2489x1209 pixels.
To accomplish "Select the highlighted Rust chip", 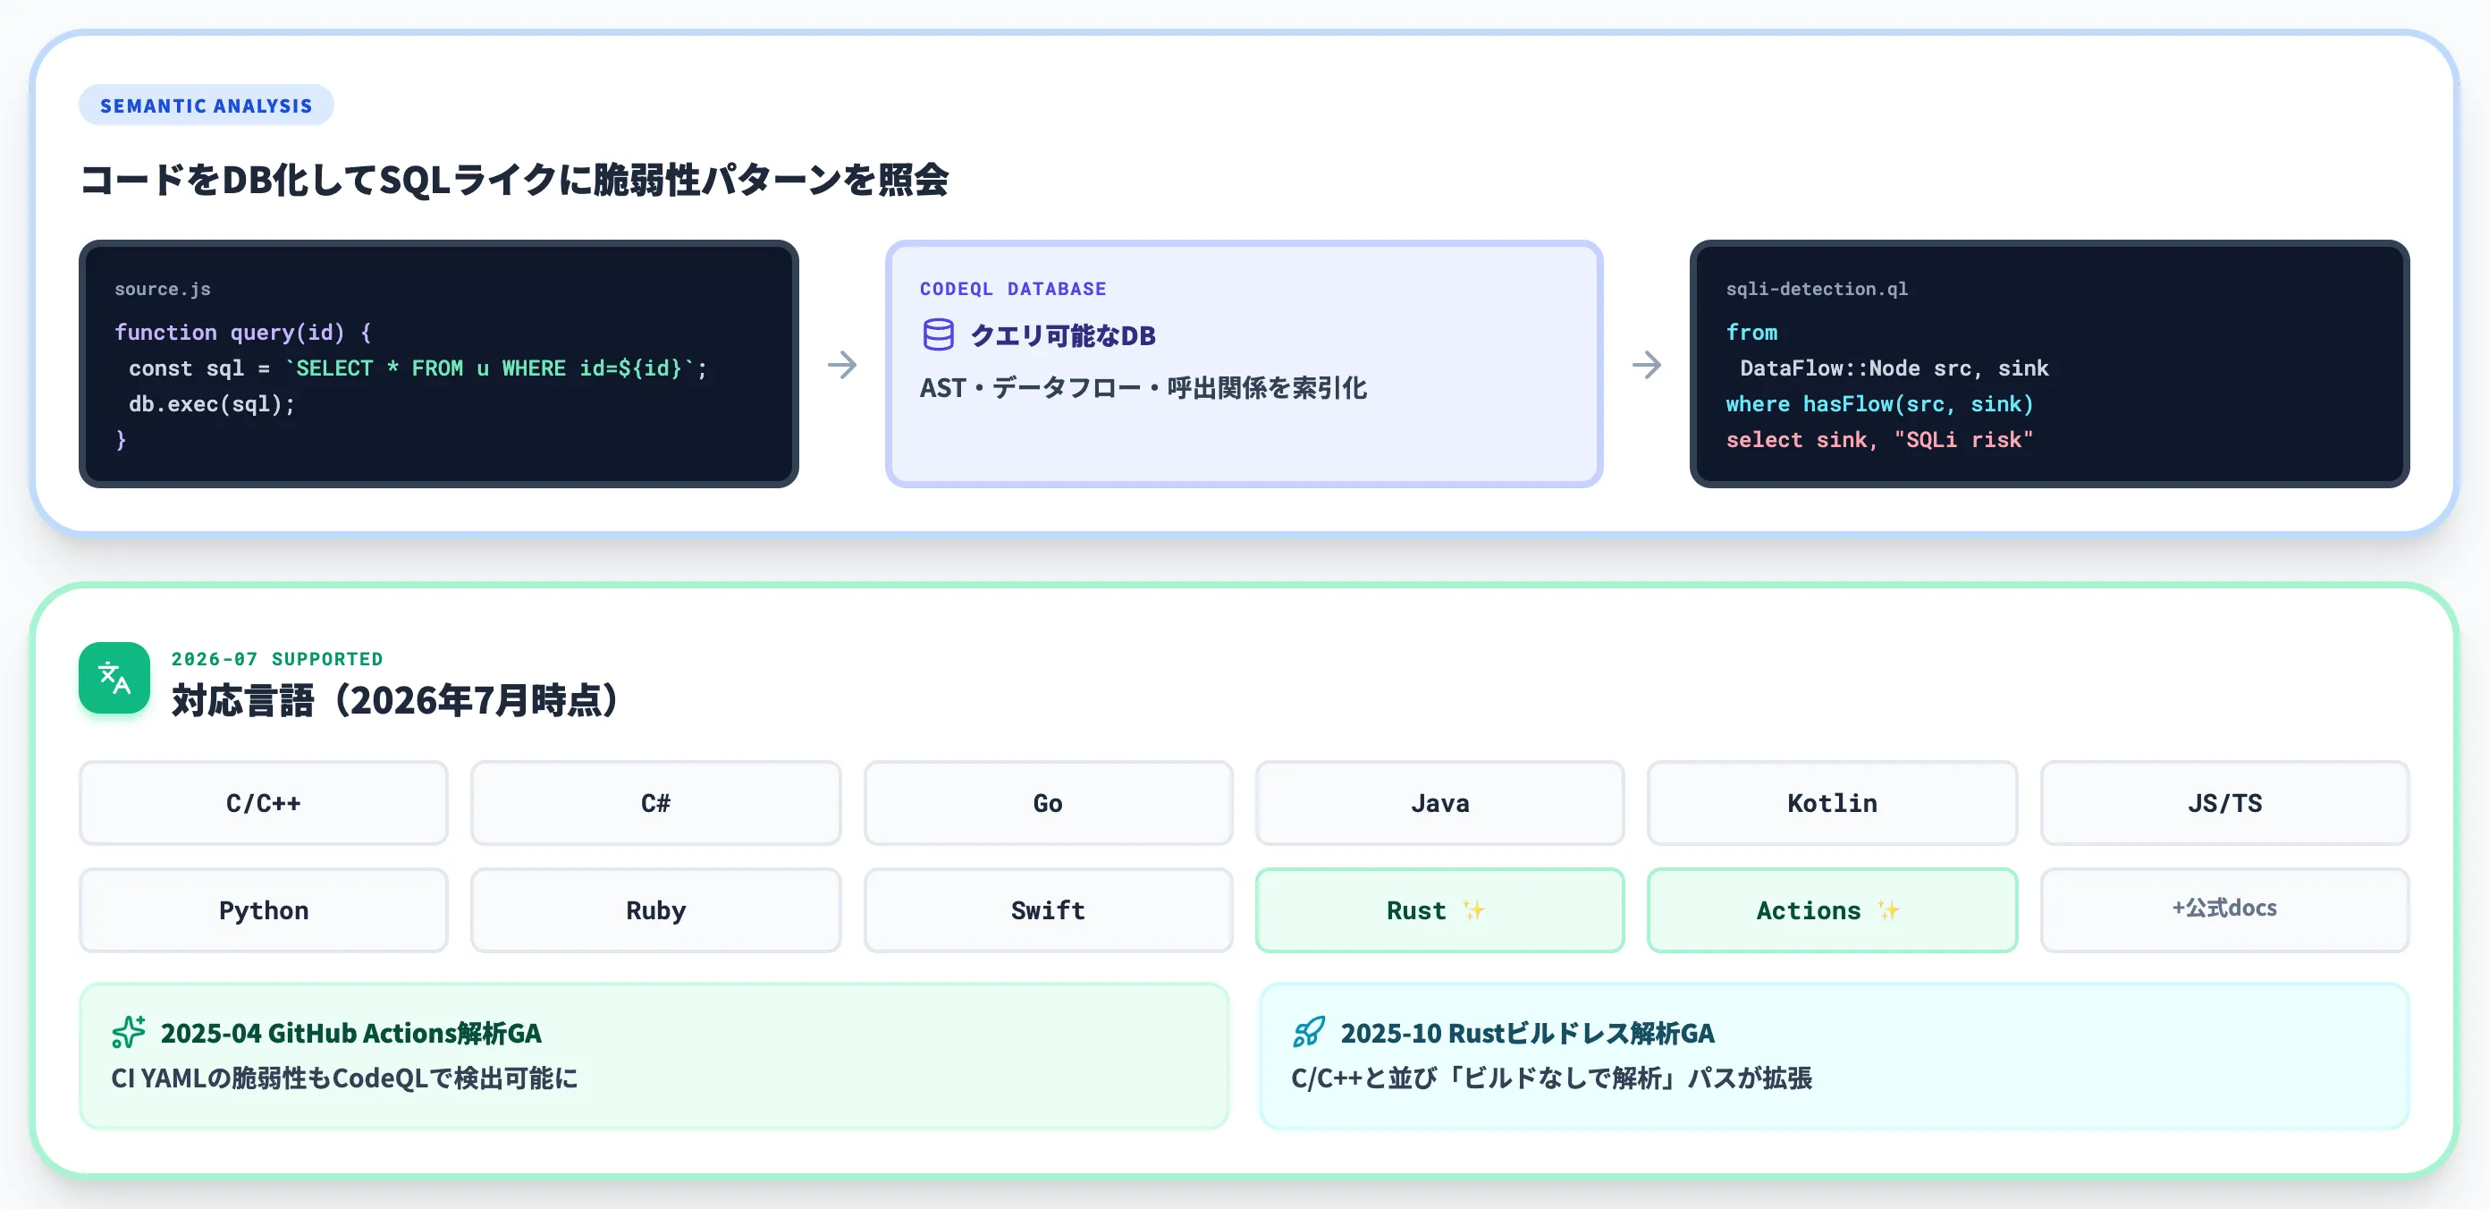I will coord(1439,910).
